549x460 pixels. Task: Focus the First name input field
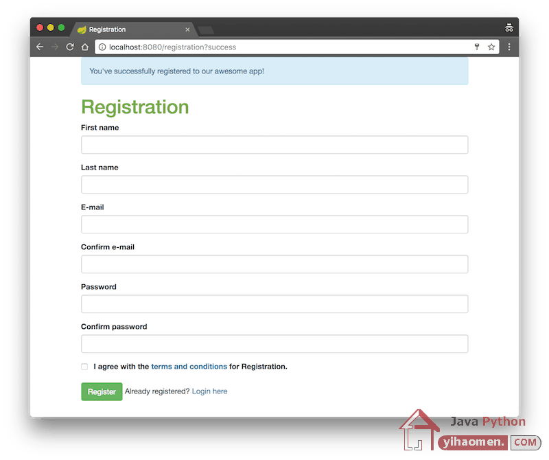274,145
